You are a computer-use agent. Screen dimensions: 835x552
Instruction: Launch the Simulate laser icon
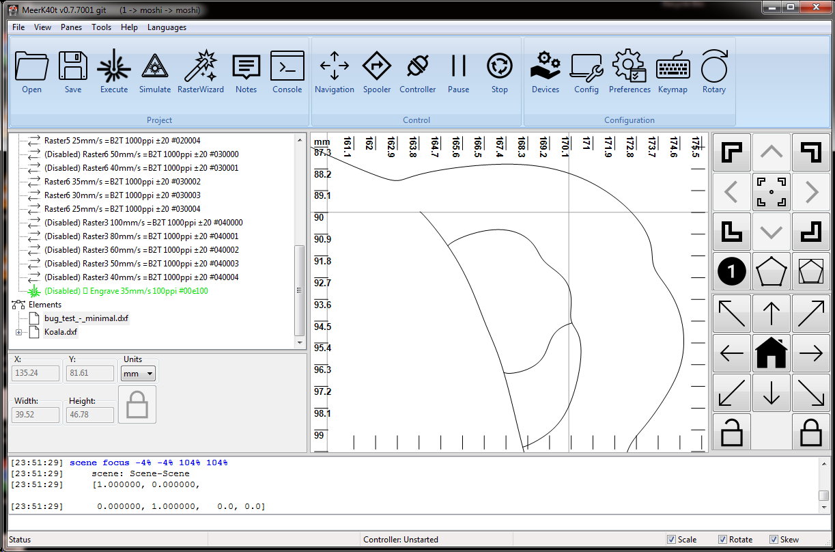coord(155,72)
